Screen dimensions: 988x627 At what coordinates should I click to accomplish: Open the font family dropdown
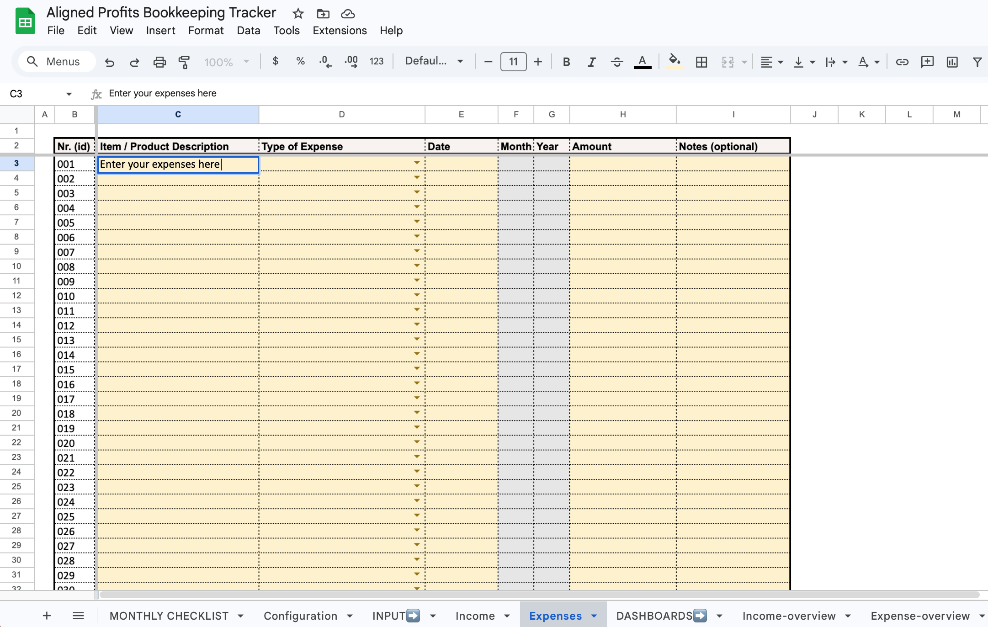(434, 61)
